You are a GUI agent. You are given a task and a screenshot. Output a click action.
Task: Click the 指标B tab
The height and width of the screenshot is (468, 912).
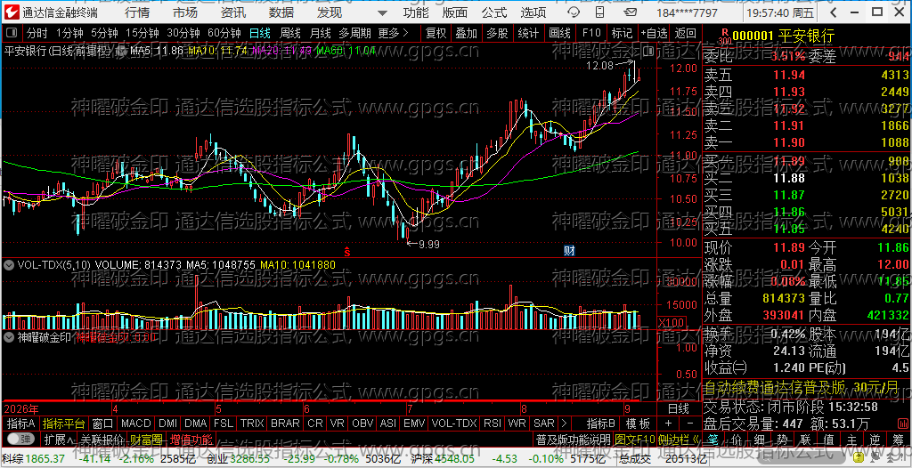point(601,423)
